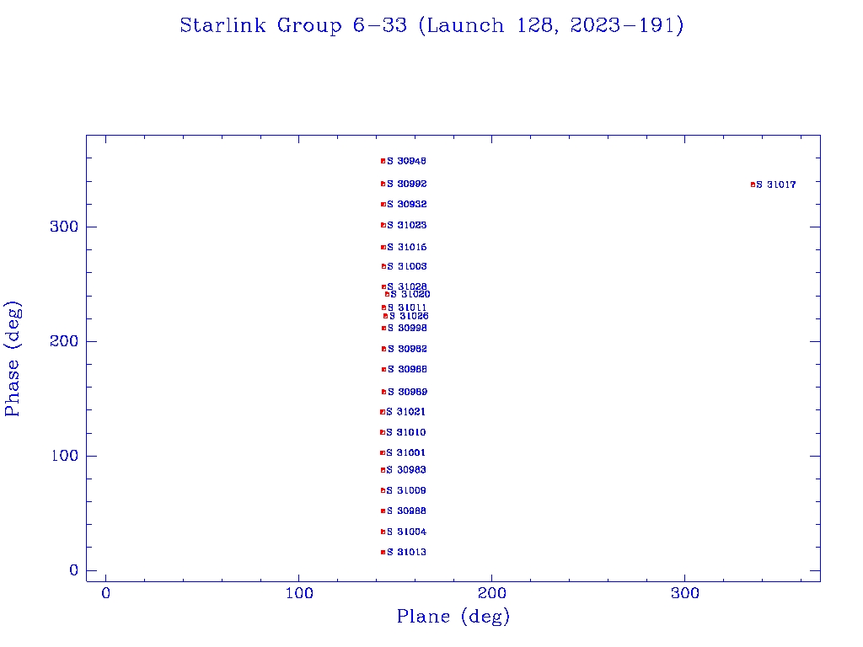863x647 pixels.
Task: Click the Phase (deg) axis title
Action: coord(12,359)
